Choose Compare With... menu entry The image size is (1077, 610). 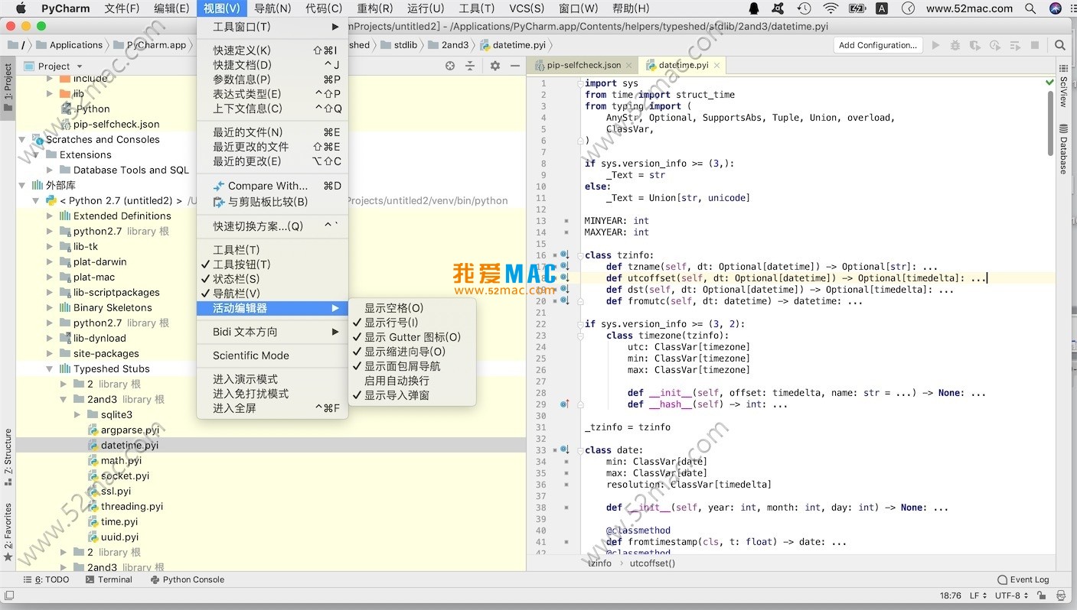pyautogui.click(x=273, y=186)
